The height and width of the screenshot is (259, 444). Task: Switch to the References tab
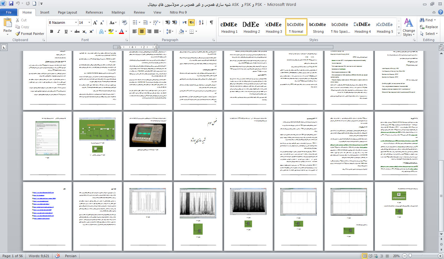(94, 12)
